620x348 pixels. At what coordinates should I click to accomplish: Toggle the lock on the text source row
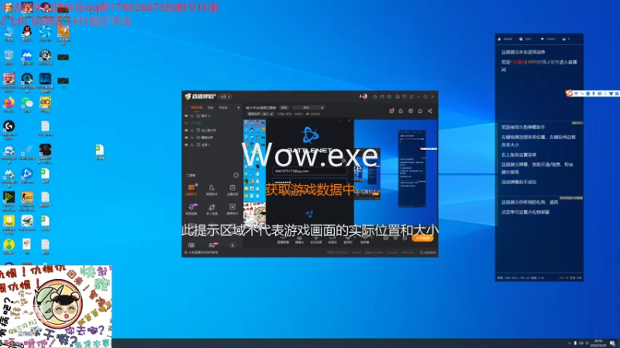[x=192, y=130]
